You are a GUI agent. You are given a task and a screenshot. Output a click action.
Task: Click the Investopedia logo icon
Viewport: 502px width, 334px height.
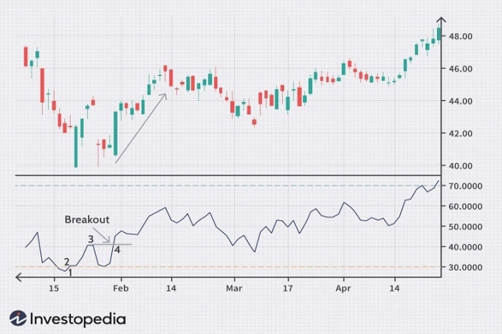[18, 319]
